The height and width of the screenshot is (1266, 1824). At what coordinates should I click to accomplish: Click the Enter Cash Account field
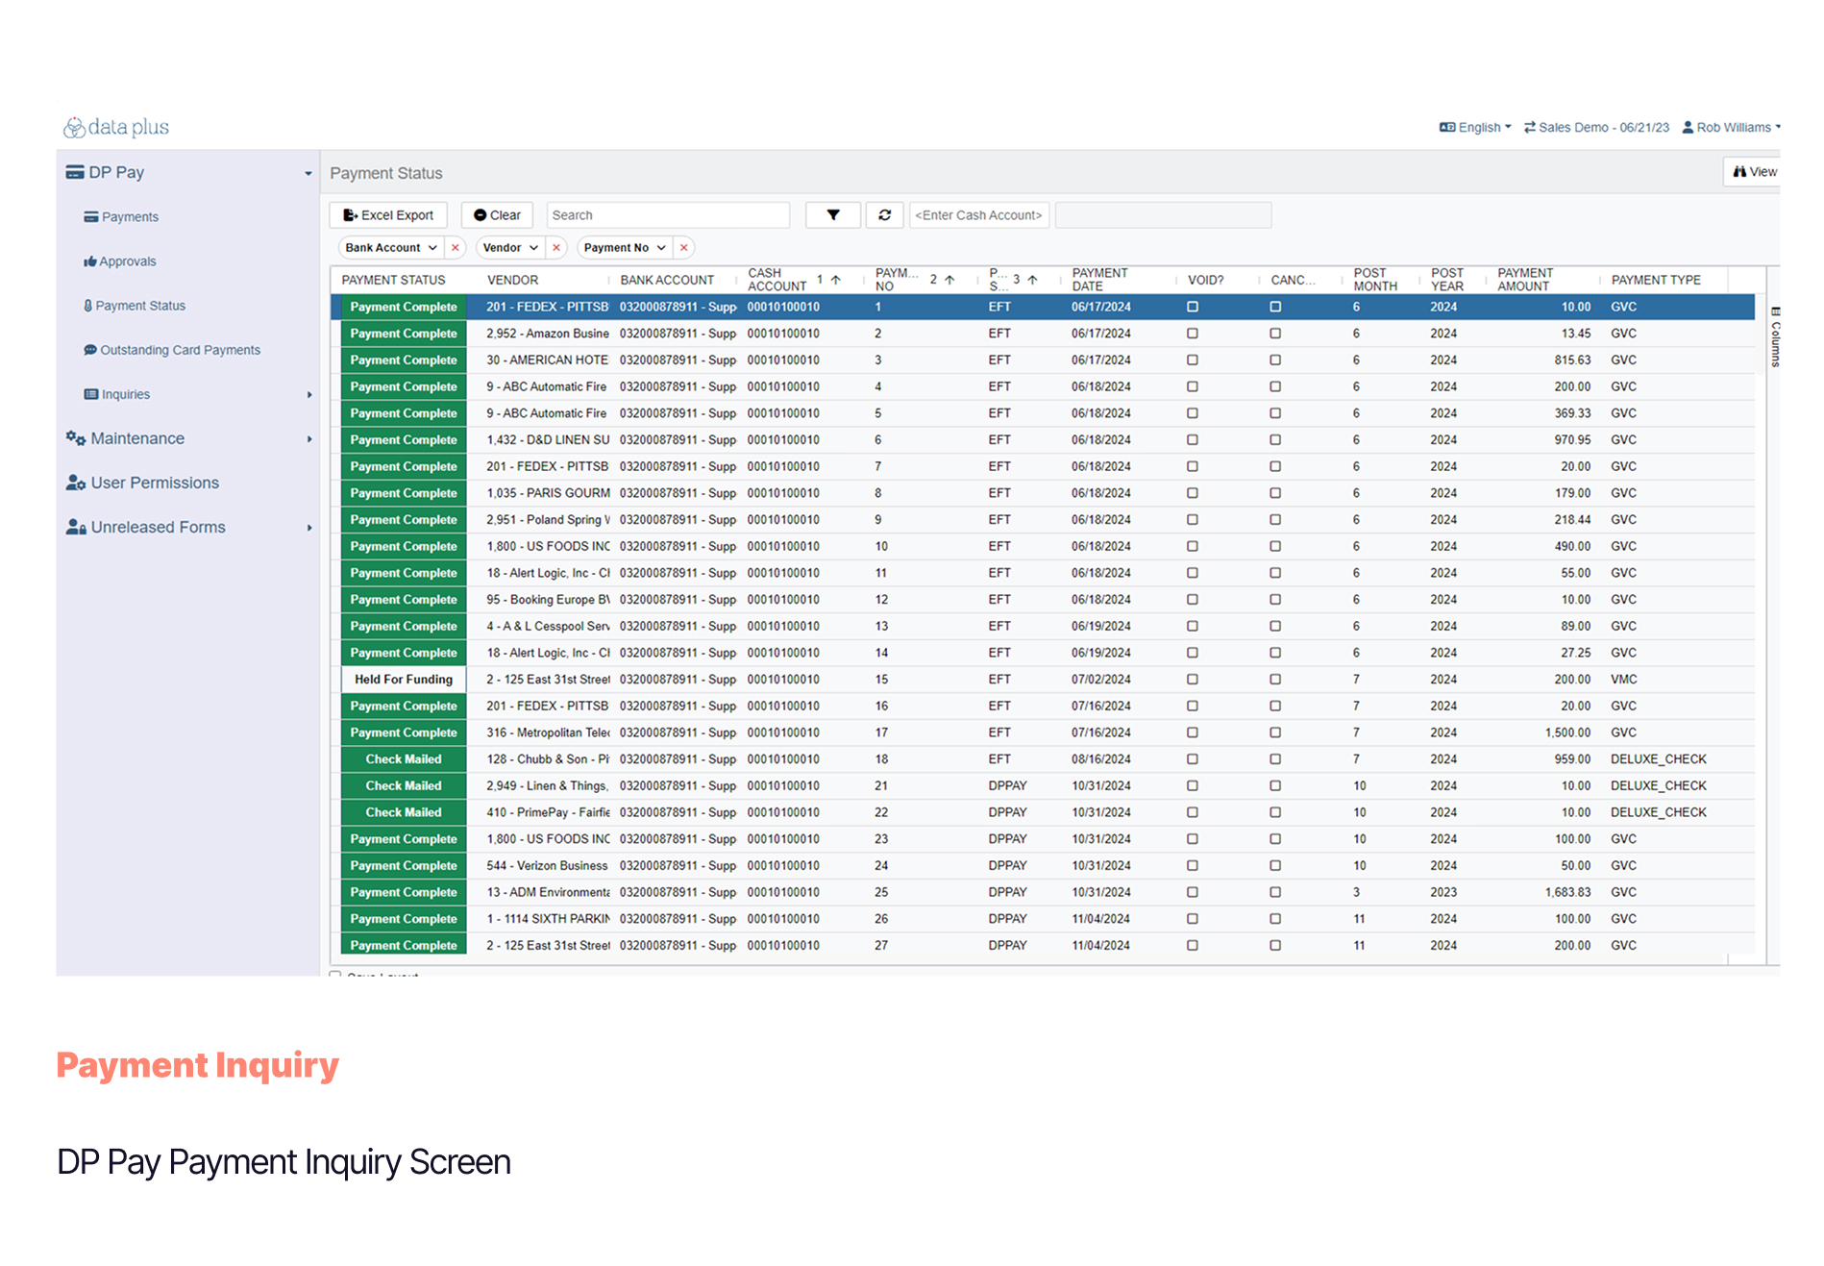979,215
